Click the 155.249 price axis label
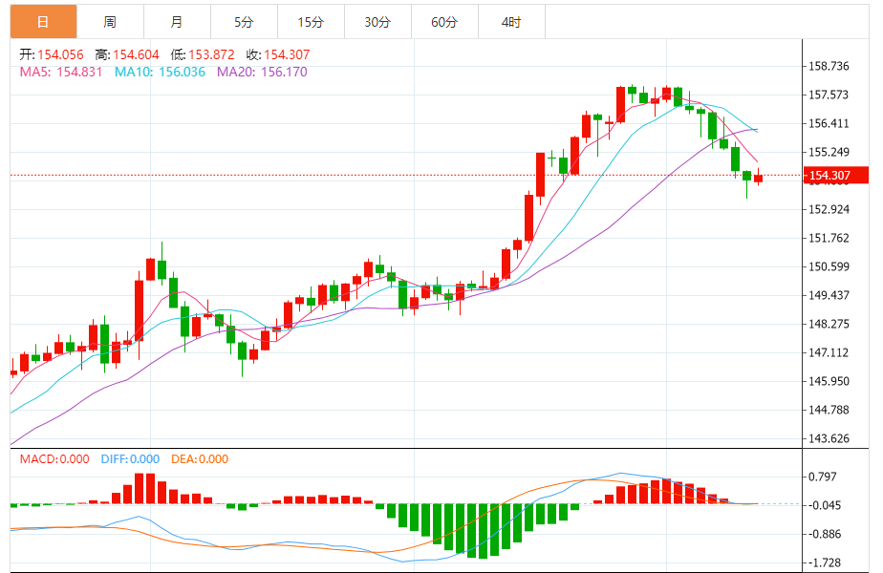883x573 pixels. click(829, 152)
